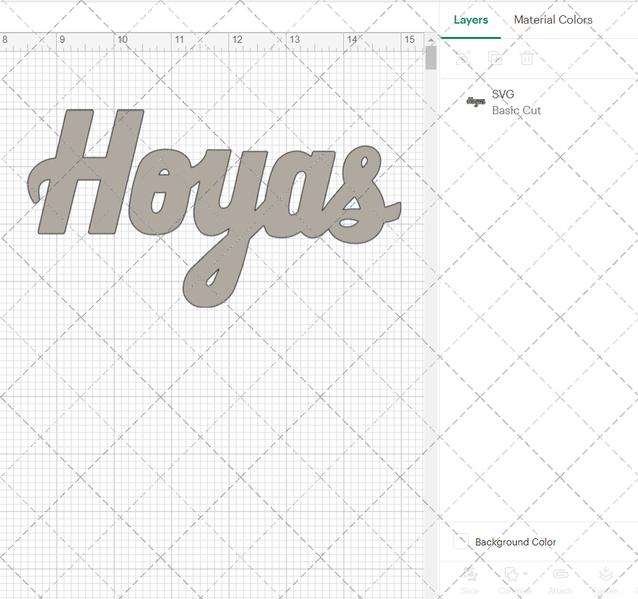
Task: Select the Hoyas layer thumbnail
Action: point(476,101)
